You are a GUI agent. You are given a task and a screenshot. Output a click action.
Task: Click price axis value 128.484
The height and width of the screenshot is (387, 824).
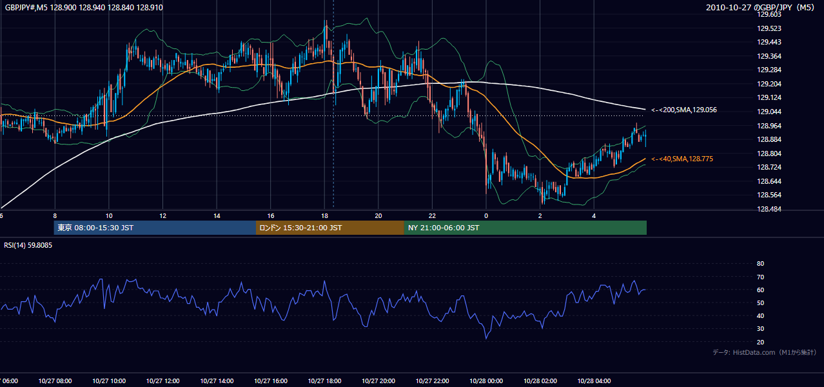click(769, 209)
